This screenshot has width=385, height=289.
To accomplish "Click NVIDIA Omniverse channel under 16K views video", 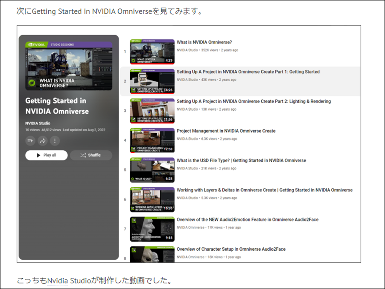I will pyautogui.click(x=190, y=257).
